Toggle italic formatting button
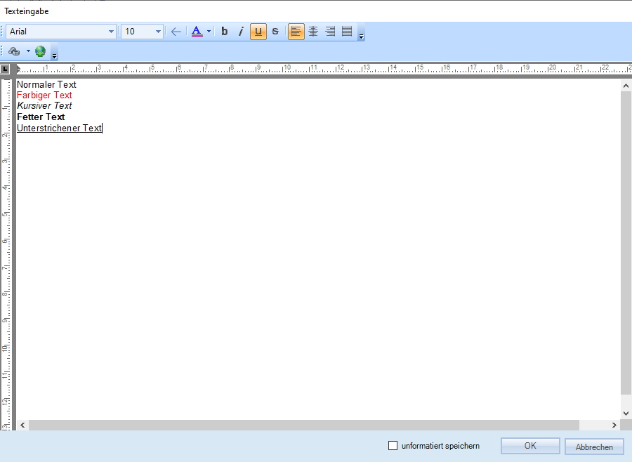Screen dimensions: 632x462 [x=241, y=32]
